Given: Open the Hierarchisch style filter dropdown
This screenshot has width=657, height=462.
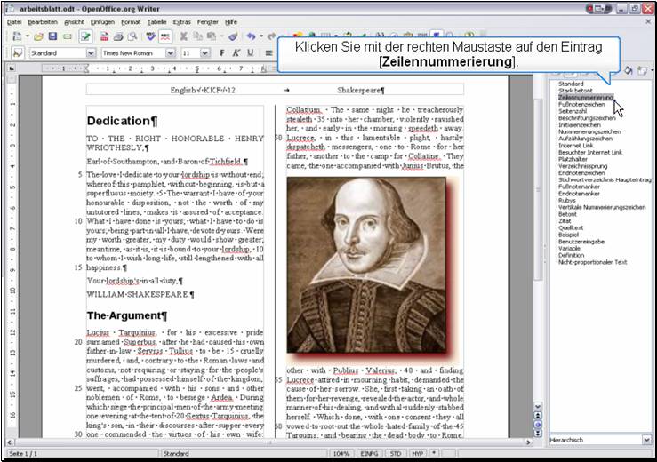Looking at the screenshot, I should pyautogui.click(x=646, y=440).
